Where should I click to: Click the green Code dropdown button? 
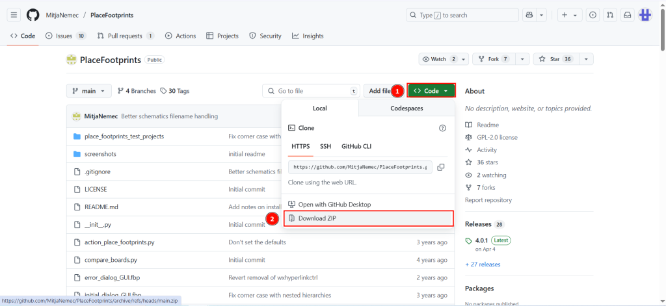pyautogui.click(x=431, y=91)
